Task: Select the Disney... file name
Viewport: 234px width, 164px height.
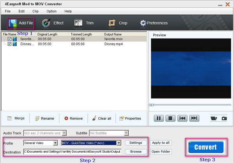Action: [27, 44]
